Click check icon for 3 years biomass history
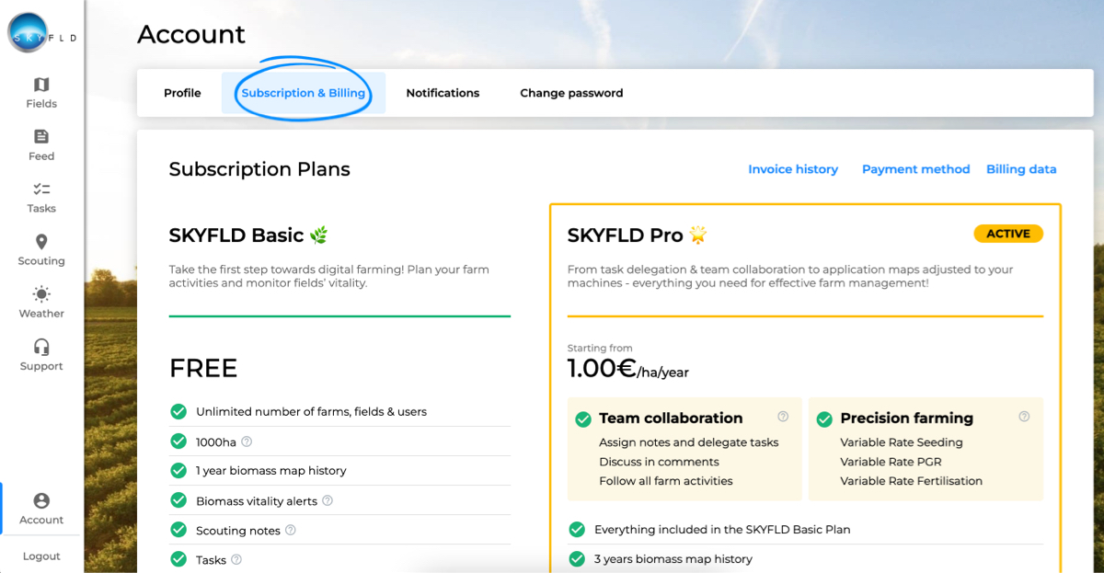This screenshot has width=1104, height=573. (x=577, y=558)
